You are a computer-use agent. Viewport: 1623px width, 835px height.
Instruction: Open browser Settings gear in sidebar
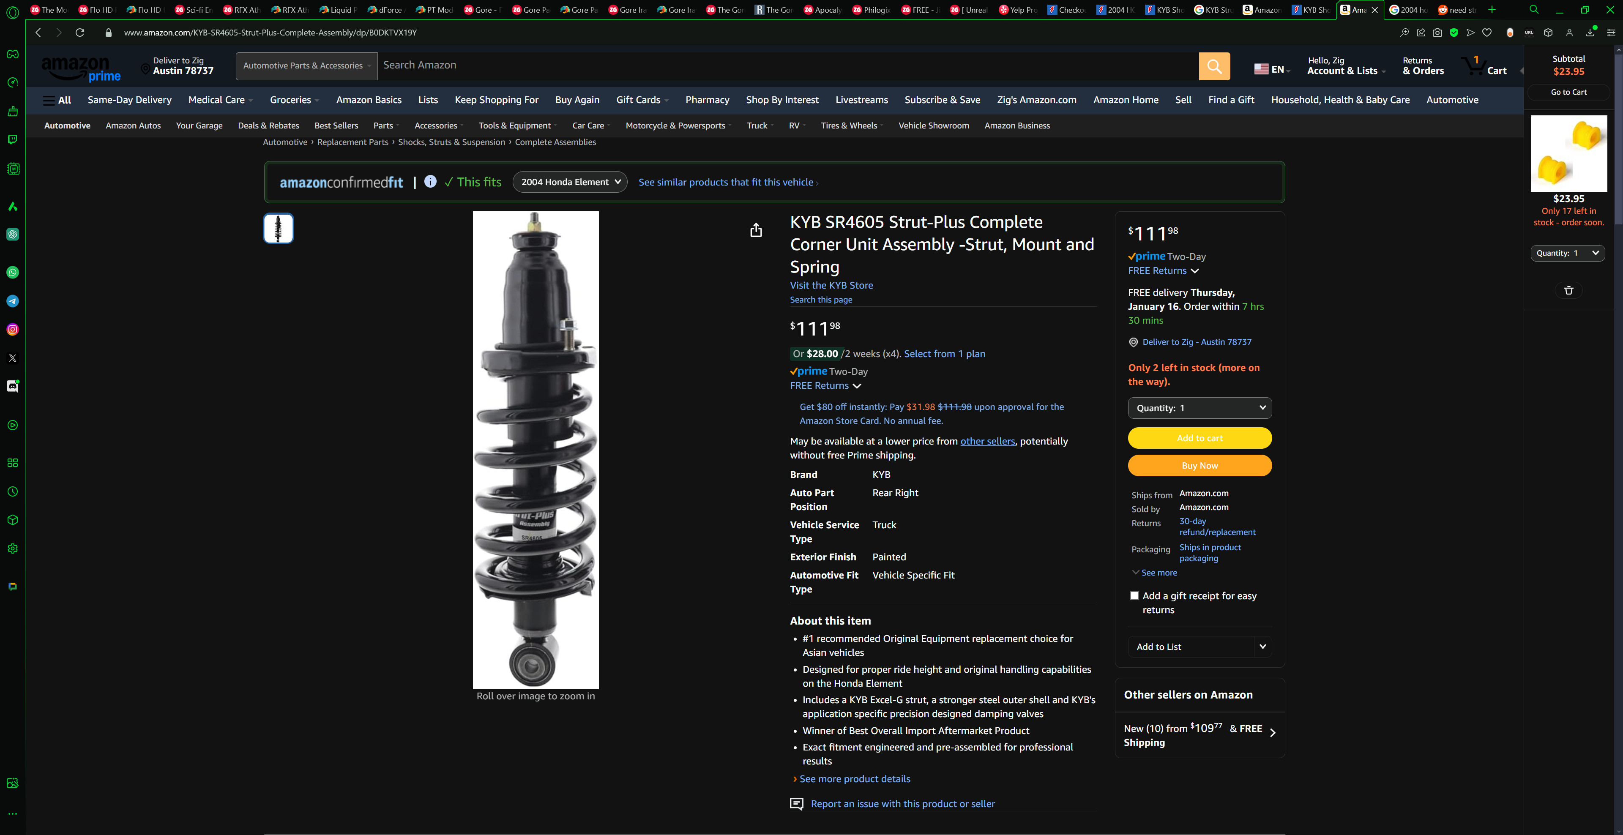(x=13, y=548)
